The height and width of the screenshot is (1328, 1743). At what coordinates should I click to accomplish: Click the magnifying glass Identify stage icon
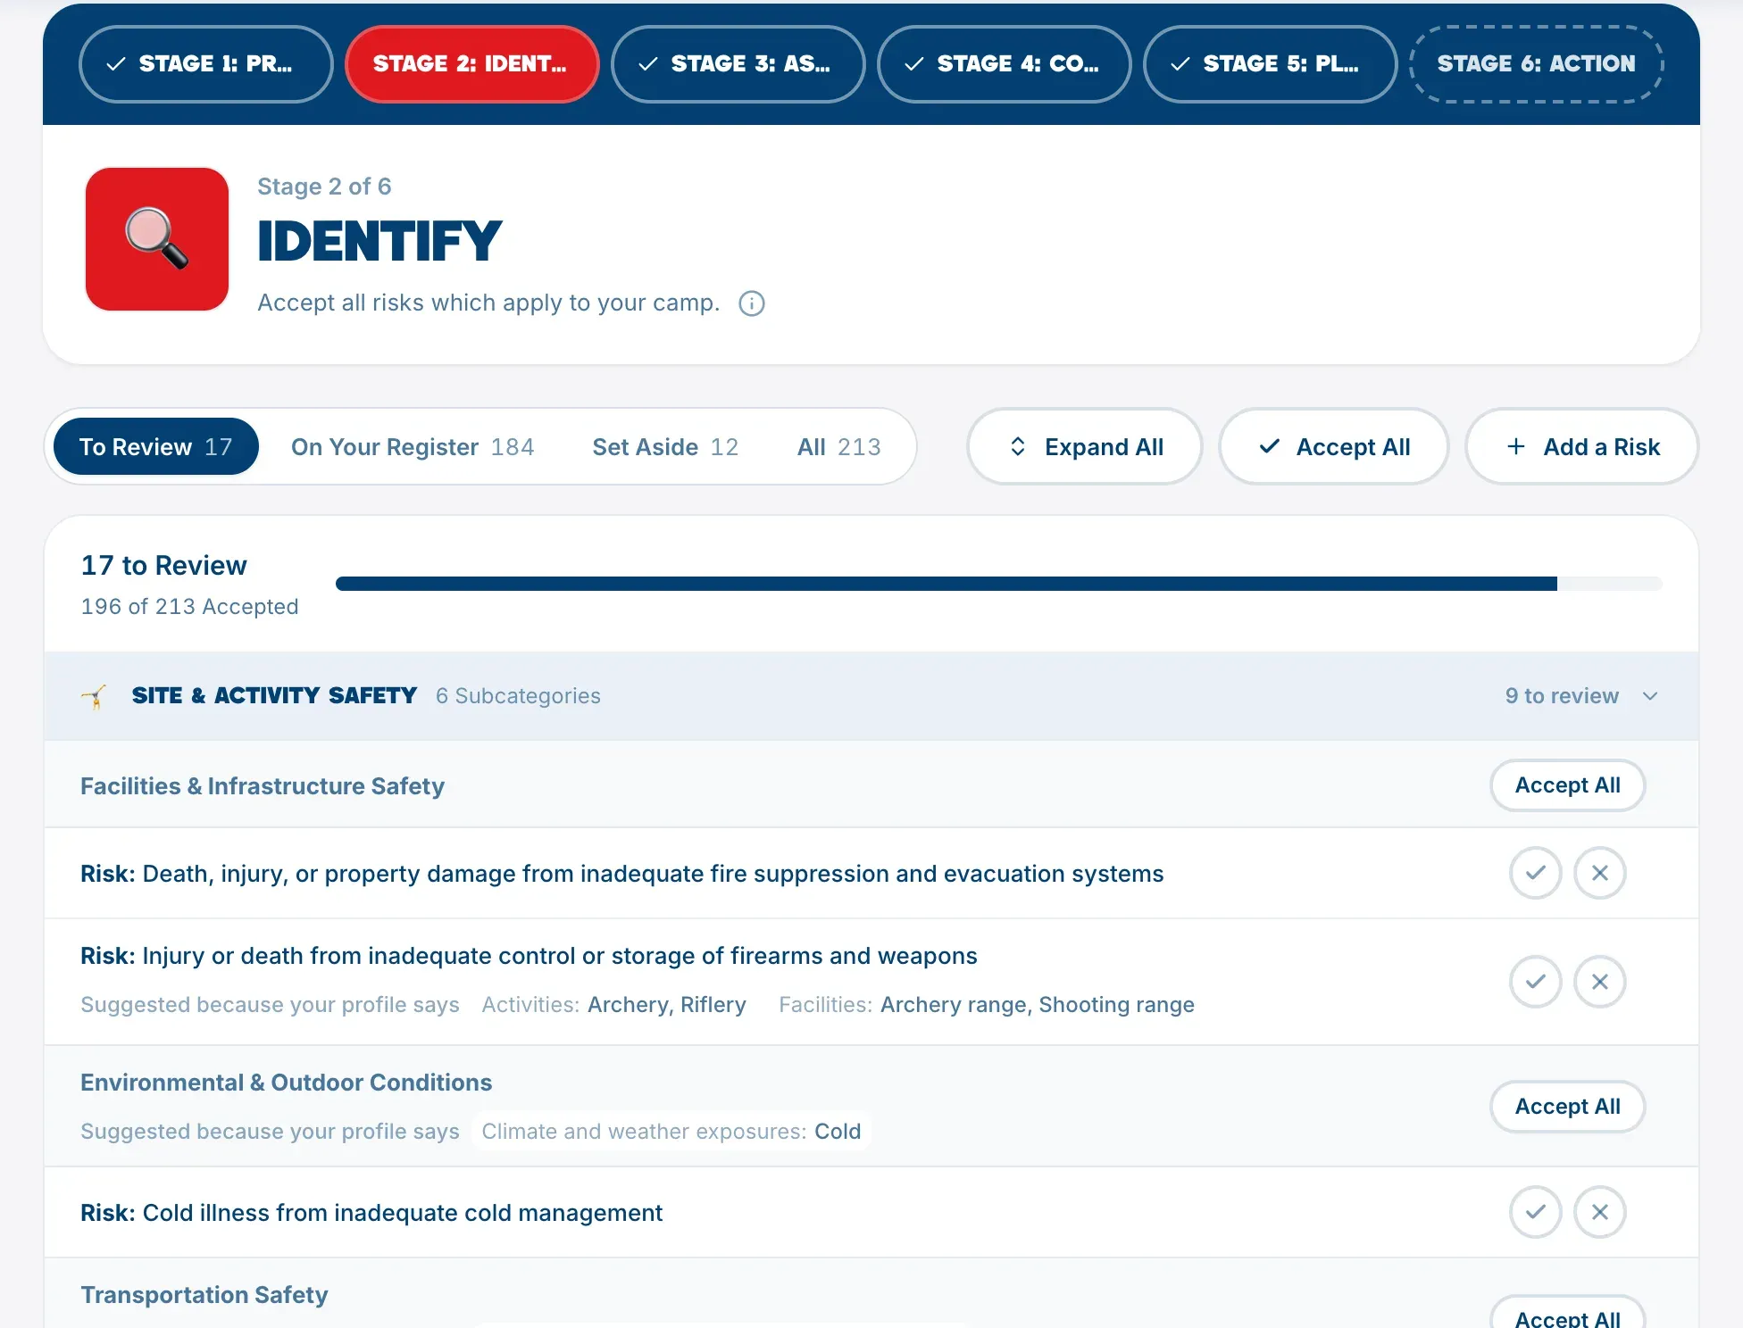157,239
